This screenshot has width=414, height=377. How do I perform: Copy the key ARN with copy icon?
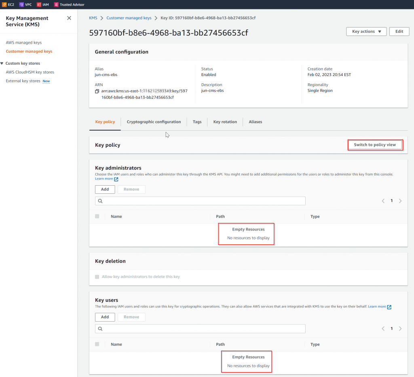(x=97, y=91)
